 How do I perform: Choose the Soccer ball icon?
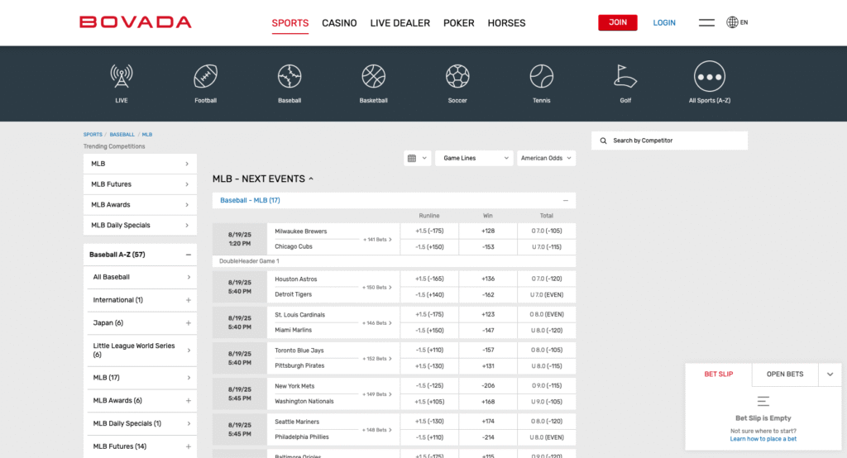[457, 77]
